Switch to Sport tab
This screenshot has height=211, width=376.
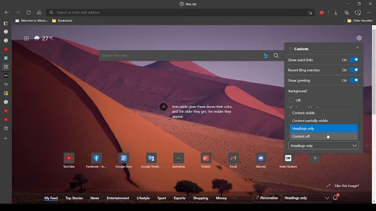(162, 198)
